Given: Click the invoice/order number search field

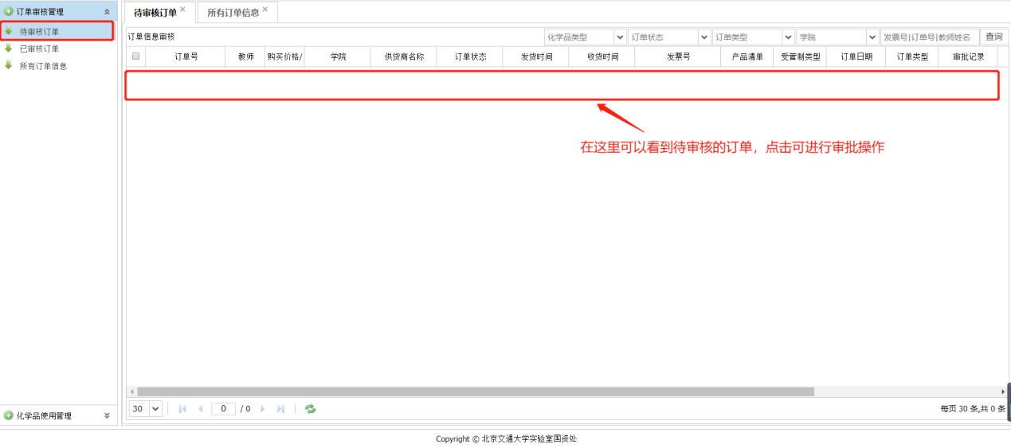Looking at the screenshot, I should [x=929, y=37].
